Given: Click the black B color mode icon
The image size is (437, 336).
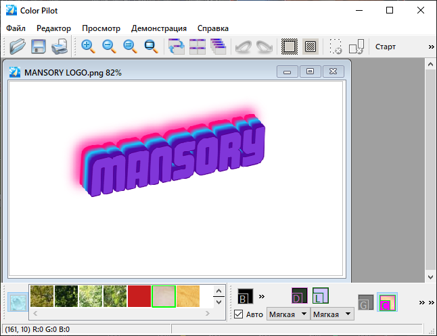Looking at the screenshot, I should [245, 297].
